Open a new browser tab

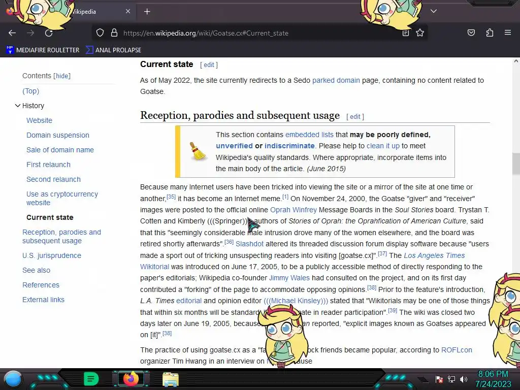point(147,12)
